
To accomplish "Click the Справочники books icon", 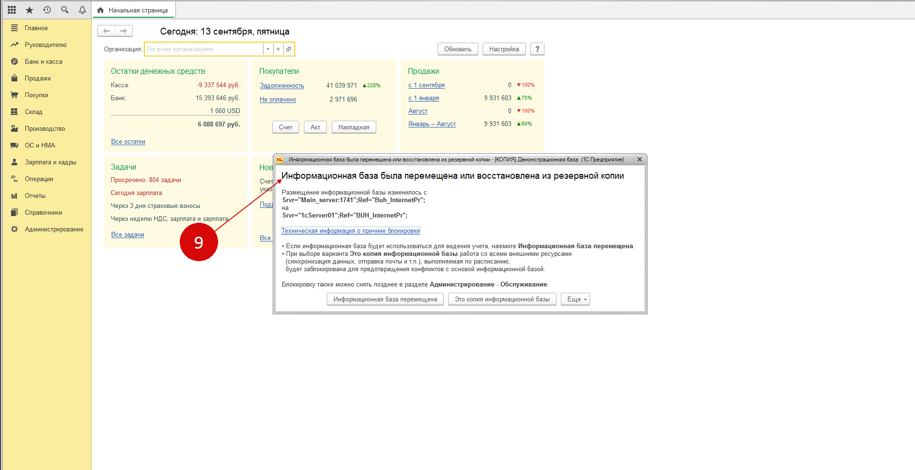I will coord(14,212).
